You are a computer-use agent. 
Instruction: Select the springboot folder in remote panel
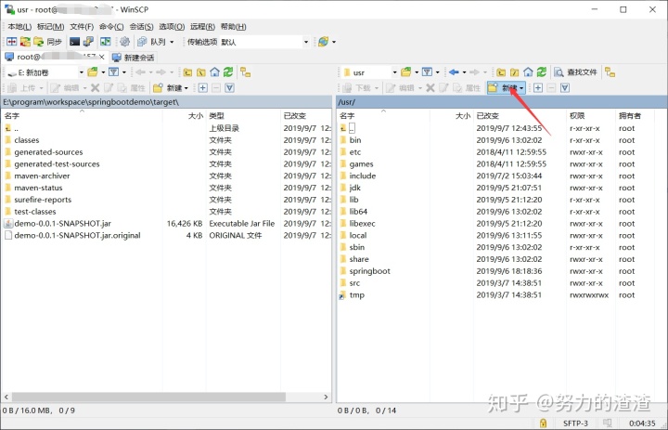point(370,271)
